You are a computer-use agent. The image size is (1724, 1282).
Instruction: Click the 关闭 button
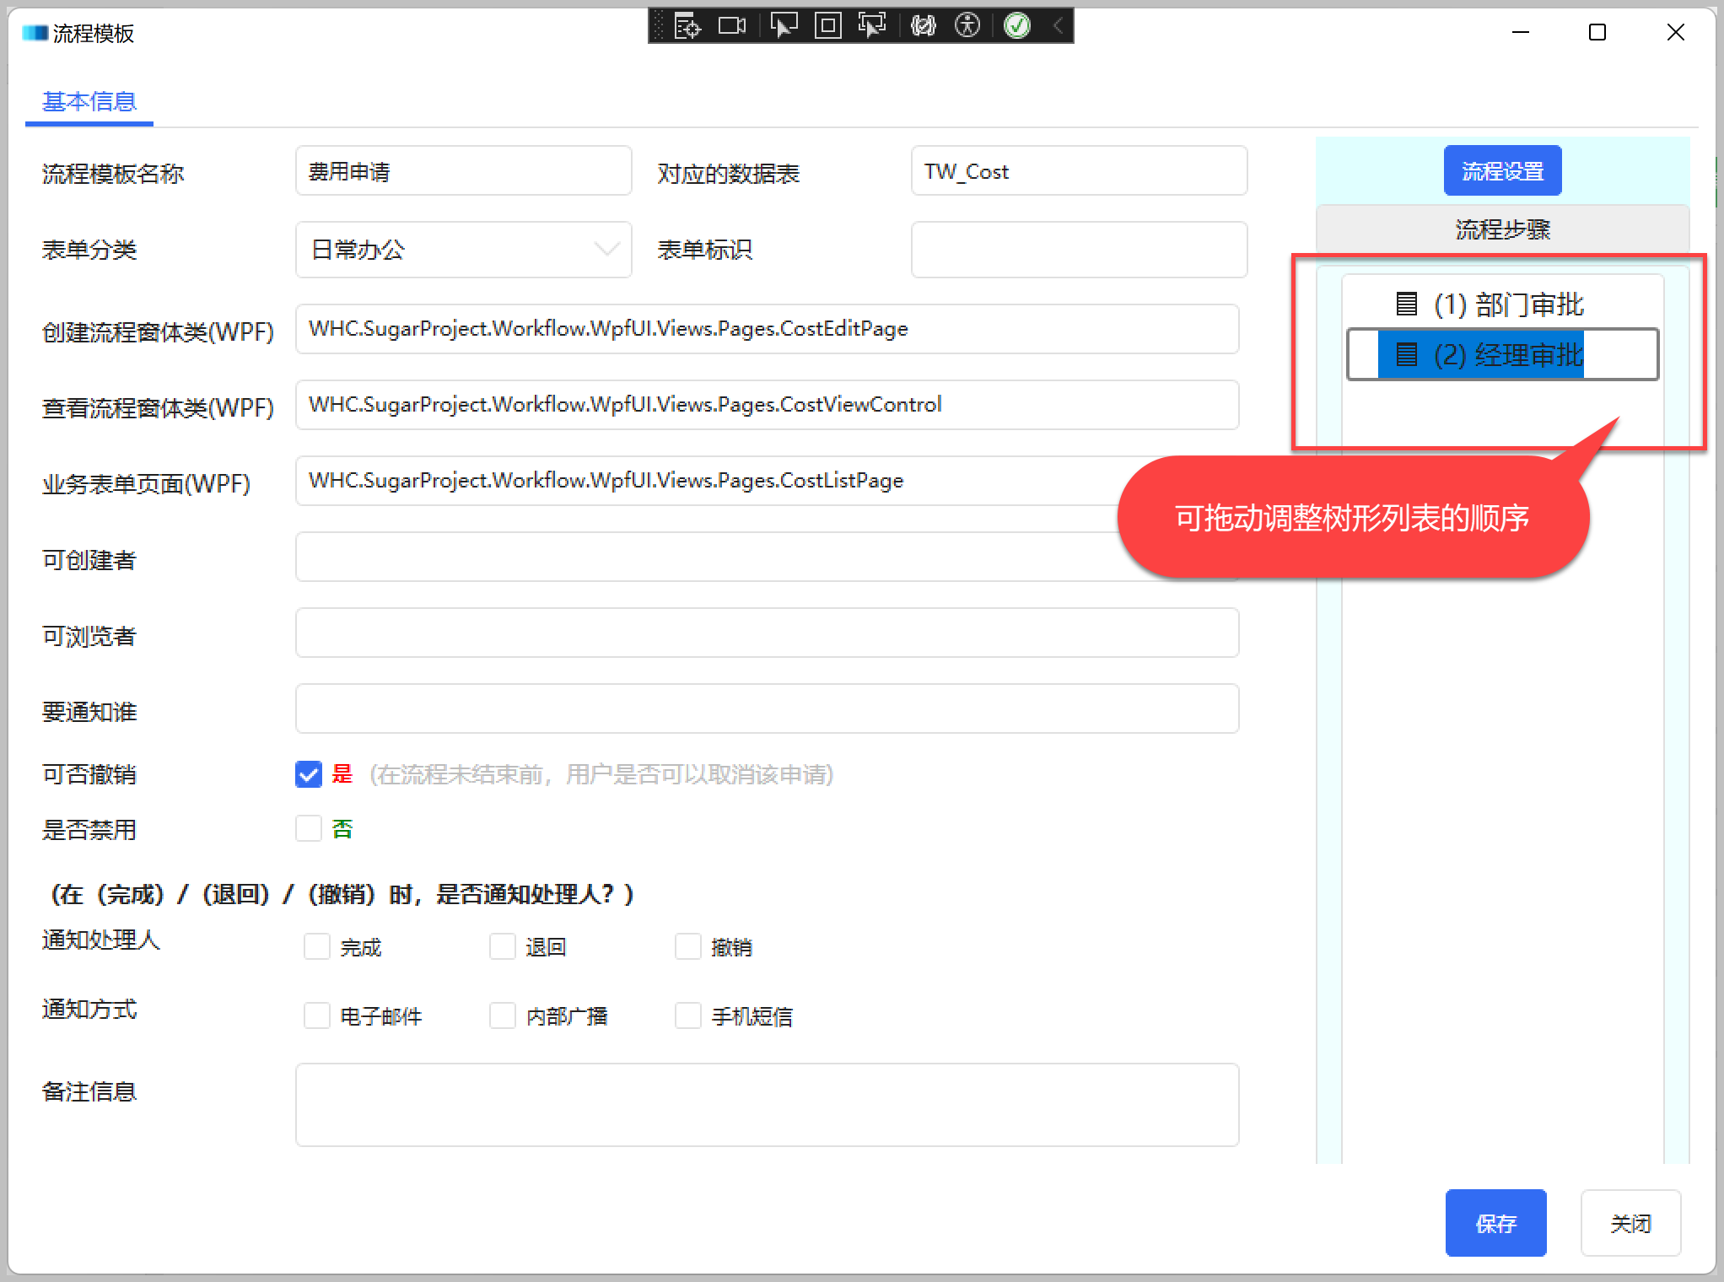click(x=1630, y=1223)
